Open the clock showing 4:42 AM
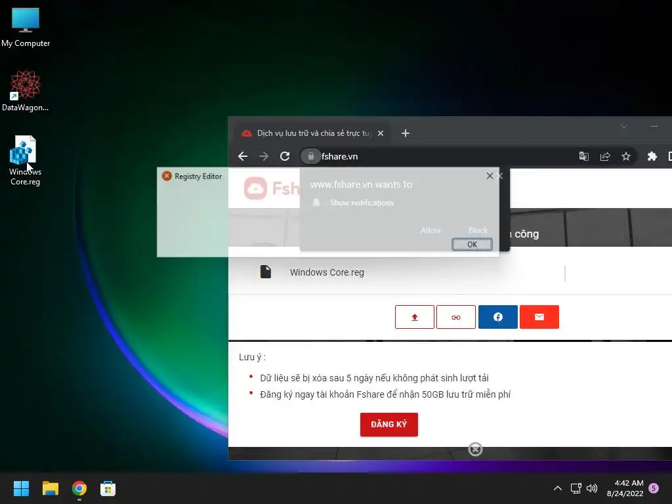Viewport: 672px width, 504px height. [x=625, y=488]
